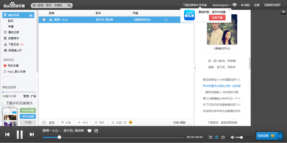Image resolution: width=287 pixels, height=143 pixels.
Task: Click the song search input field
Action: [x=50, y=5]
